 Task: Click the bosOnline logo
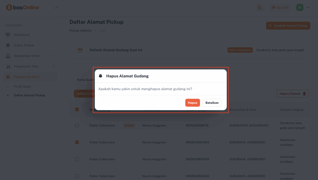23,7
